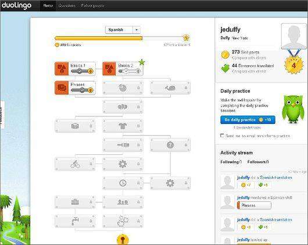Screen dimensions: 308x245
Task: Open the Questions tab in top bar
Action: (67, 5)
